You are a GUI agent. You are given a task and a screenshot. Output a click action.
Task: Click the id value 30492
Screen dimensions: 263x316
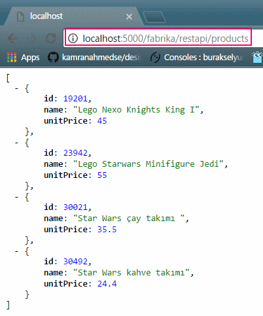[75, 262]
